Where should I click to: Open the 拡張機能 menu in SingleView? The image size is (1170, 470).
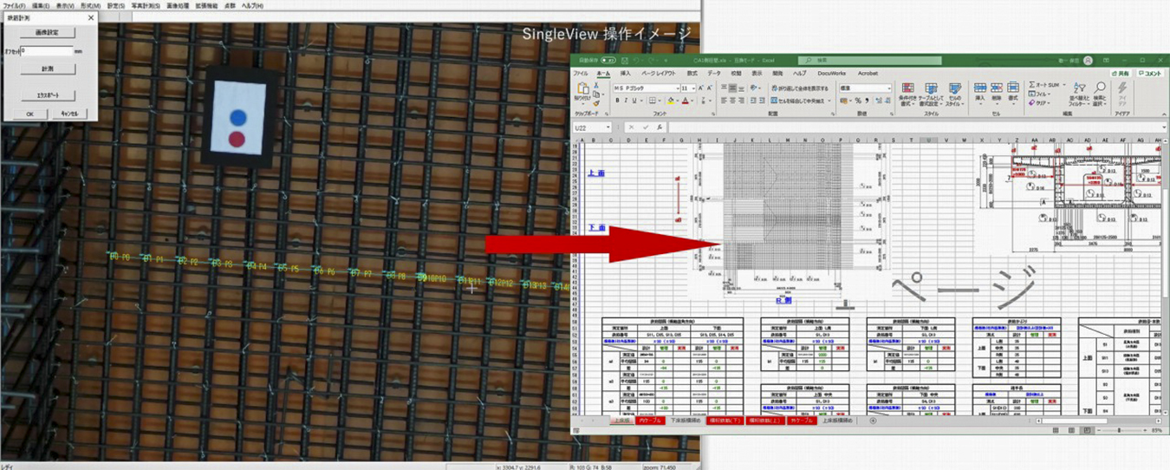205,5
